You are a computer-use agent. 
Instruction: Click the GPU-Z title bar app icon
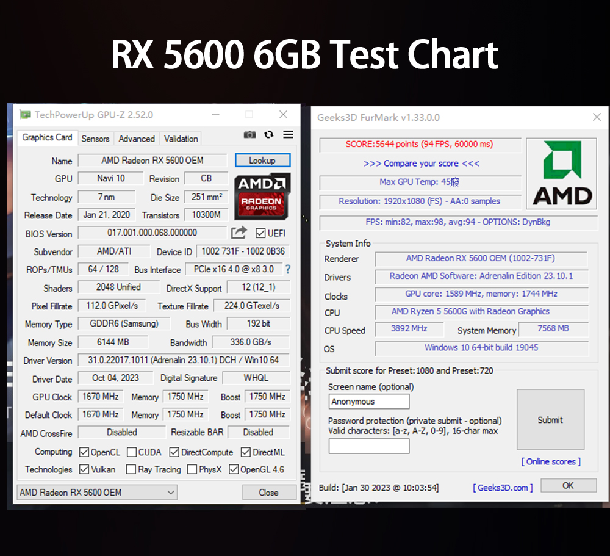26,115
